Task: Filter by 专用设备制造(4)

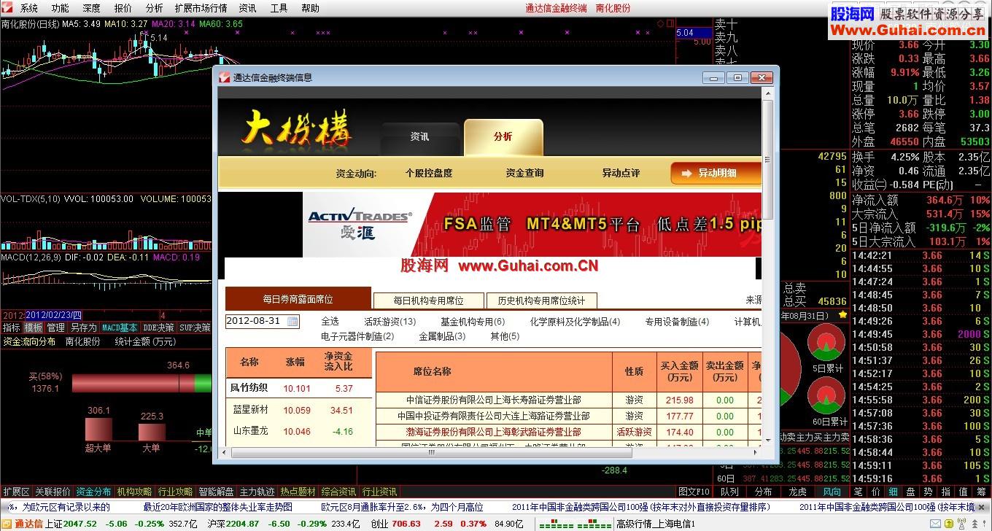Action: tap(677, 322)
